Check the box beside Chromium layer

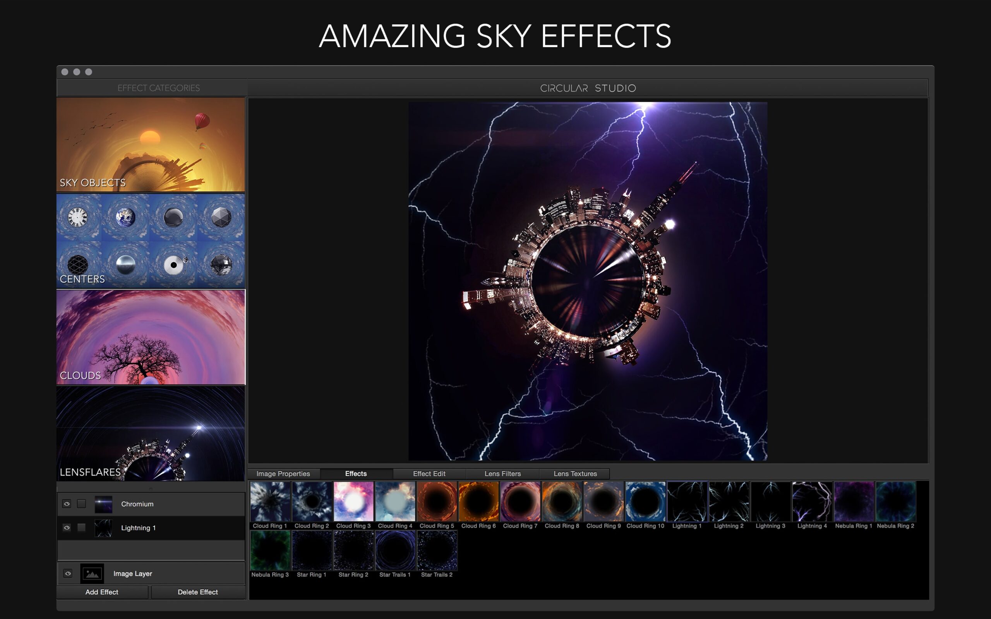[x=82, y=504]
